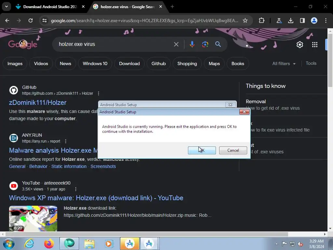Screen dimensions: 333x250
Task: Open Windows Explorer folder on taskbar
Action: (x=89, y=243)
